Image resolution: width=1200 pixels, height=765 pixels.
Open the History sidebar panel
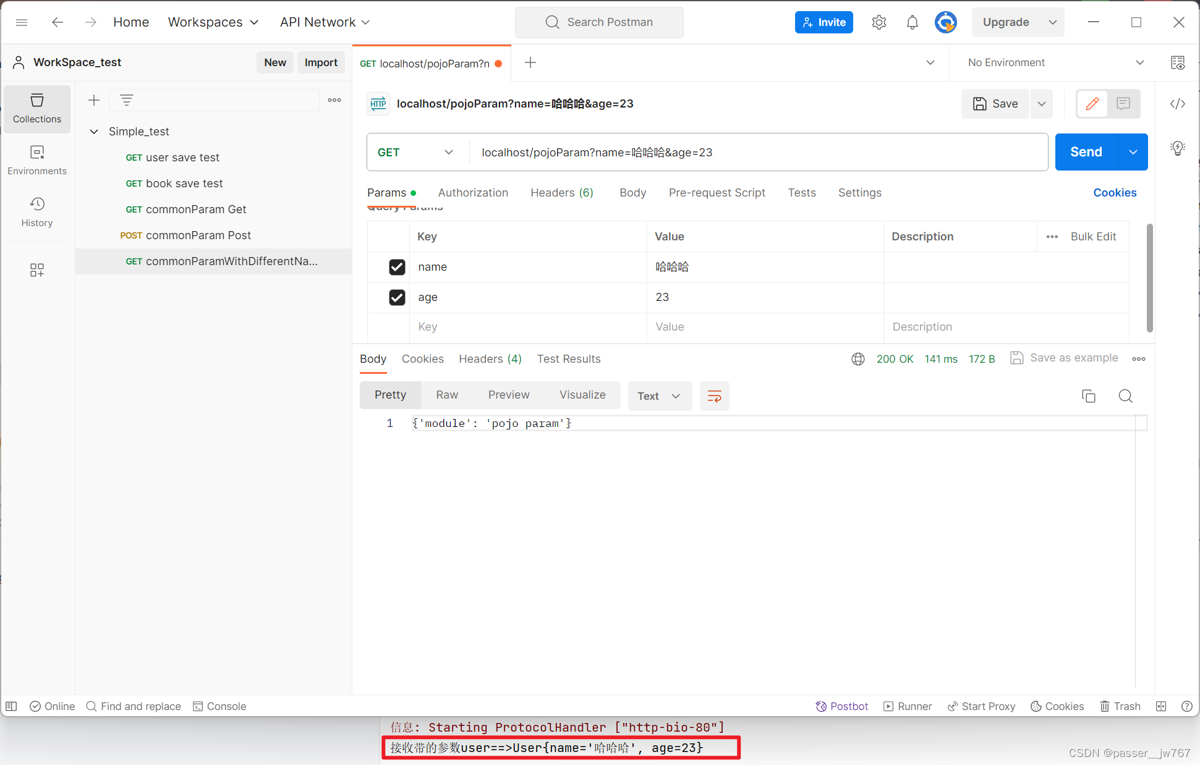tap(37, 212)
